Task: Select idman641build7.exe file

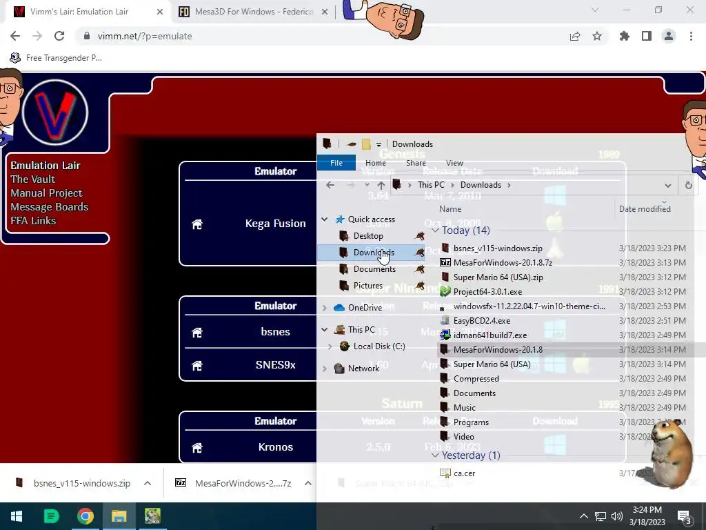Action: (490, 335)
